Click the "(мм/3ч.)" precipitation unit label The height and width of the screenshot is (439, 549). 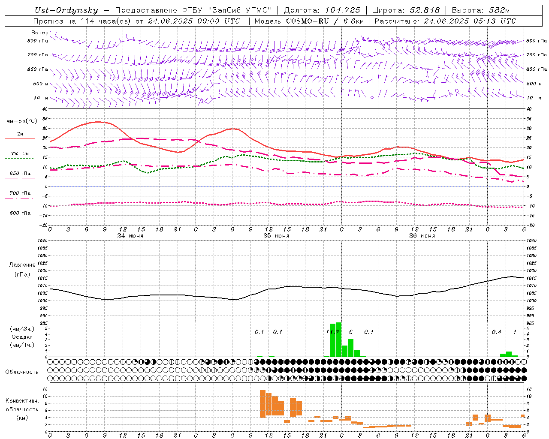[x=22, y=329]
